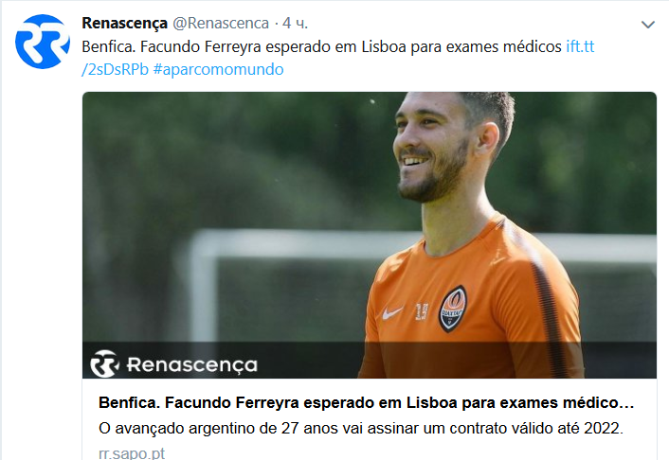This screenshot has height=460, width=669.
Task: Click the card description about contract until 2022
Action: (x=361, y=428)
